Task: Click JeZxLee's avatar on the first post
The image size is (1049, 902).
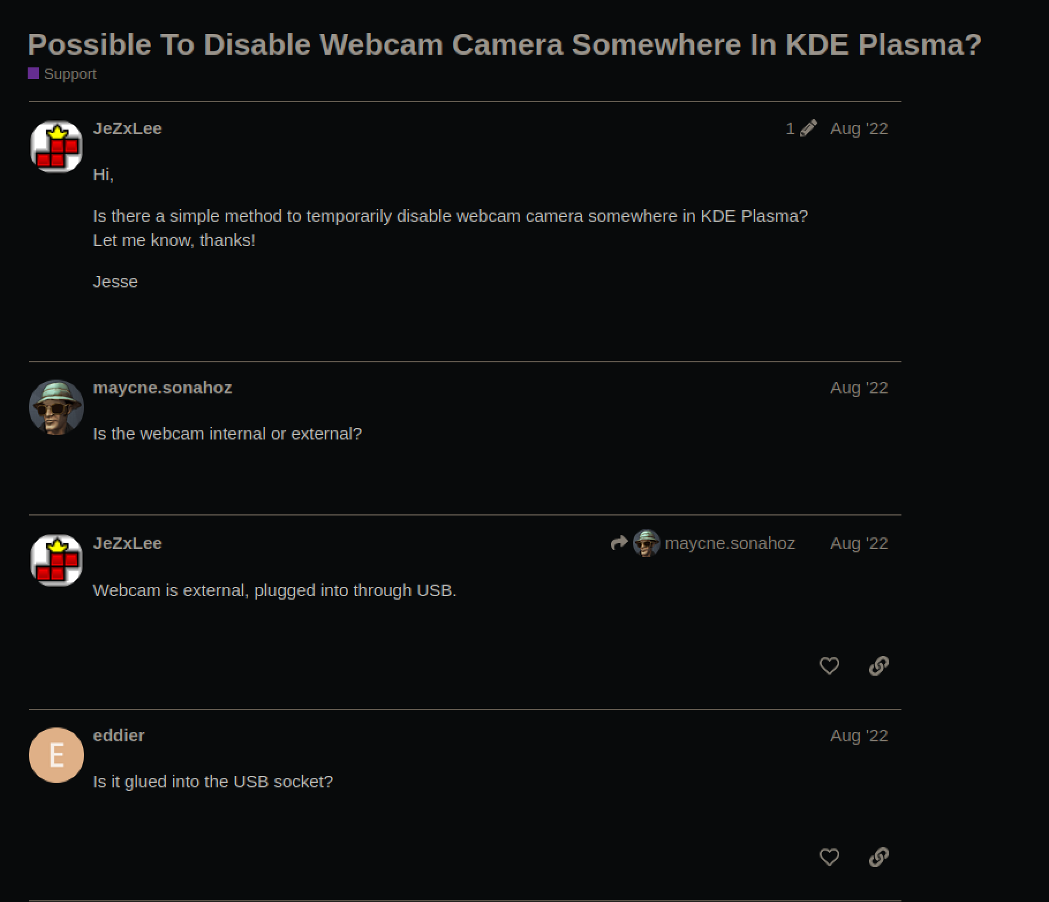Action: 56,147
